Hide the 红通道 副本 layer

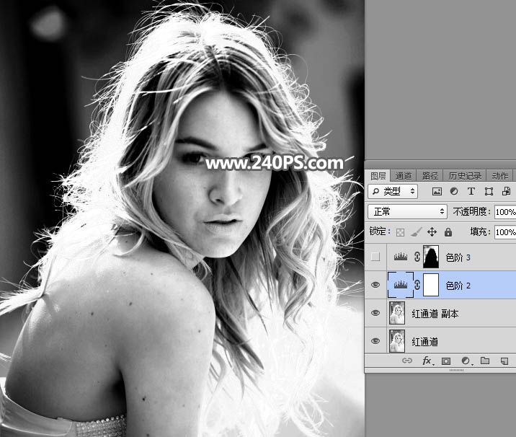[x=375, y=313]
